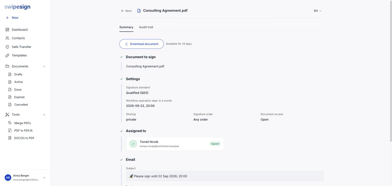Click the Templates copy icon
The width and height of the screenshot is (392, 186).
point(7,55)
